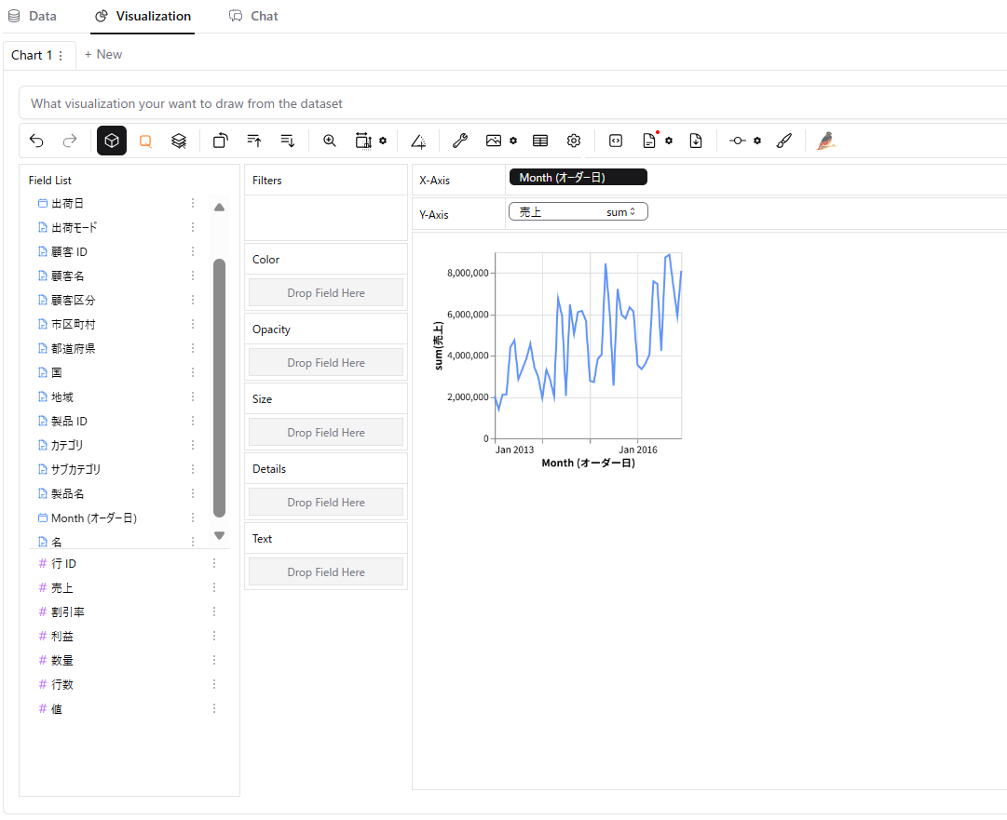Viewport: 1007px width, 820px height.
Task: Open the field menu for 利益
Action: (x=214, y=635)
